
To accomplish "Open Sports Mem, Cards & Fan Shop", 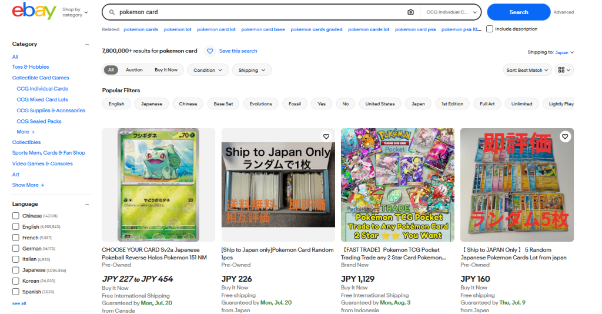I will [48, 153].
